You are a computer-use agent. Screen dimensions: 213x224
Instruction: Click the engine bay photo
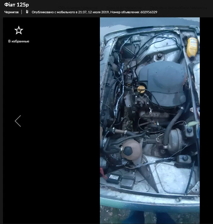click(150, 121)
